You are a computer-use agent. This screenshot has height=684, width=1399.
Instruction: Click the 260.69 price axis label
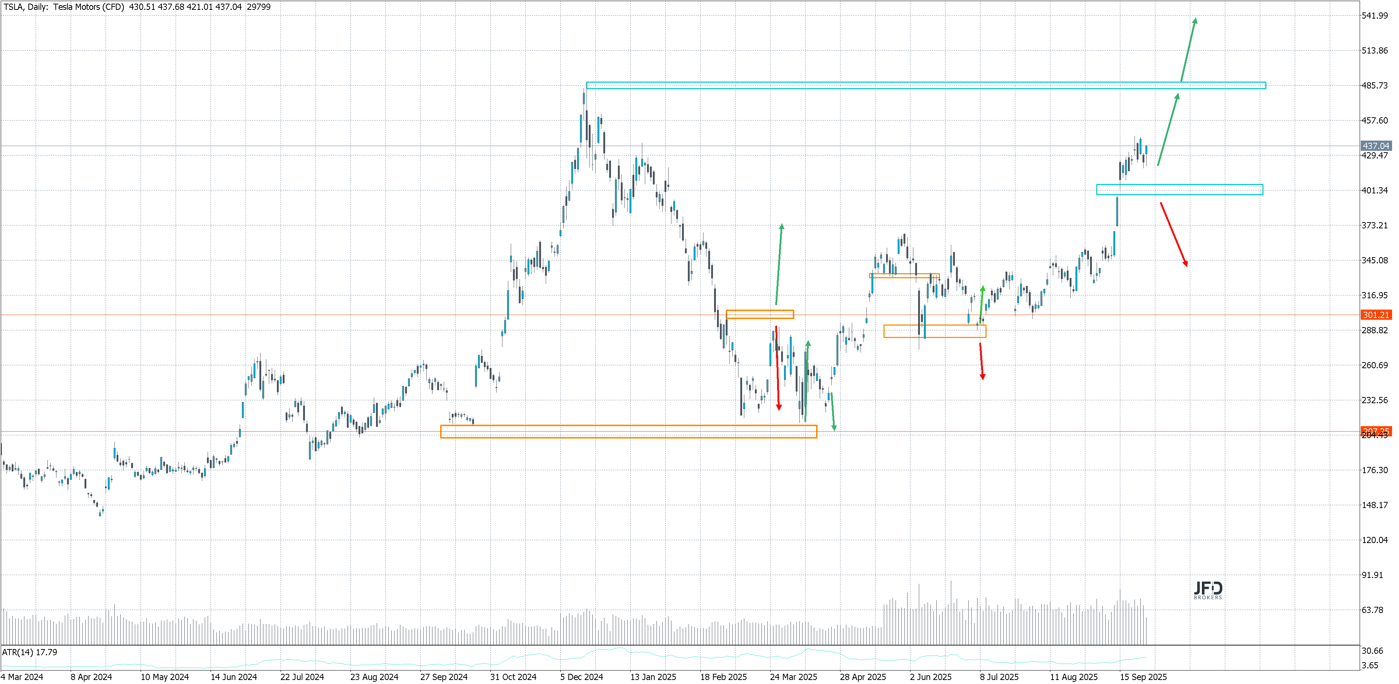pos(1375,365)
